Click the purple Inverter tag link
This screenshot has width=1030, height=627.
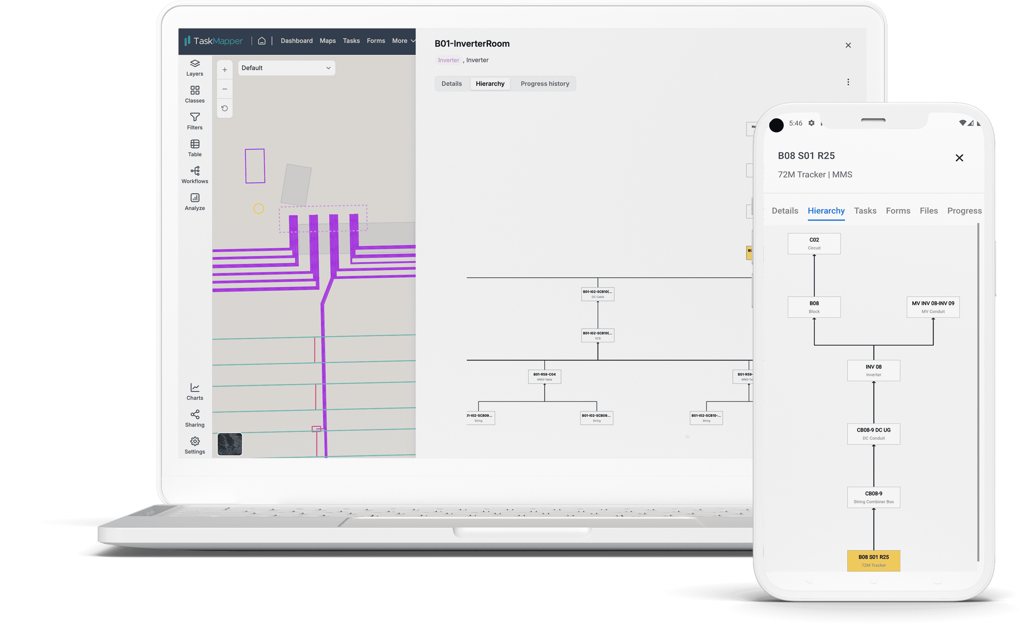click(x=448, y=60)
